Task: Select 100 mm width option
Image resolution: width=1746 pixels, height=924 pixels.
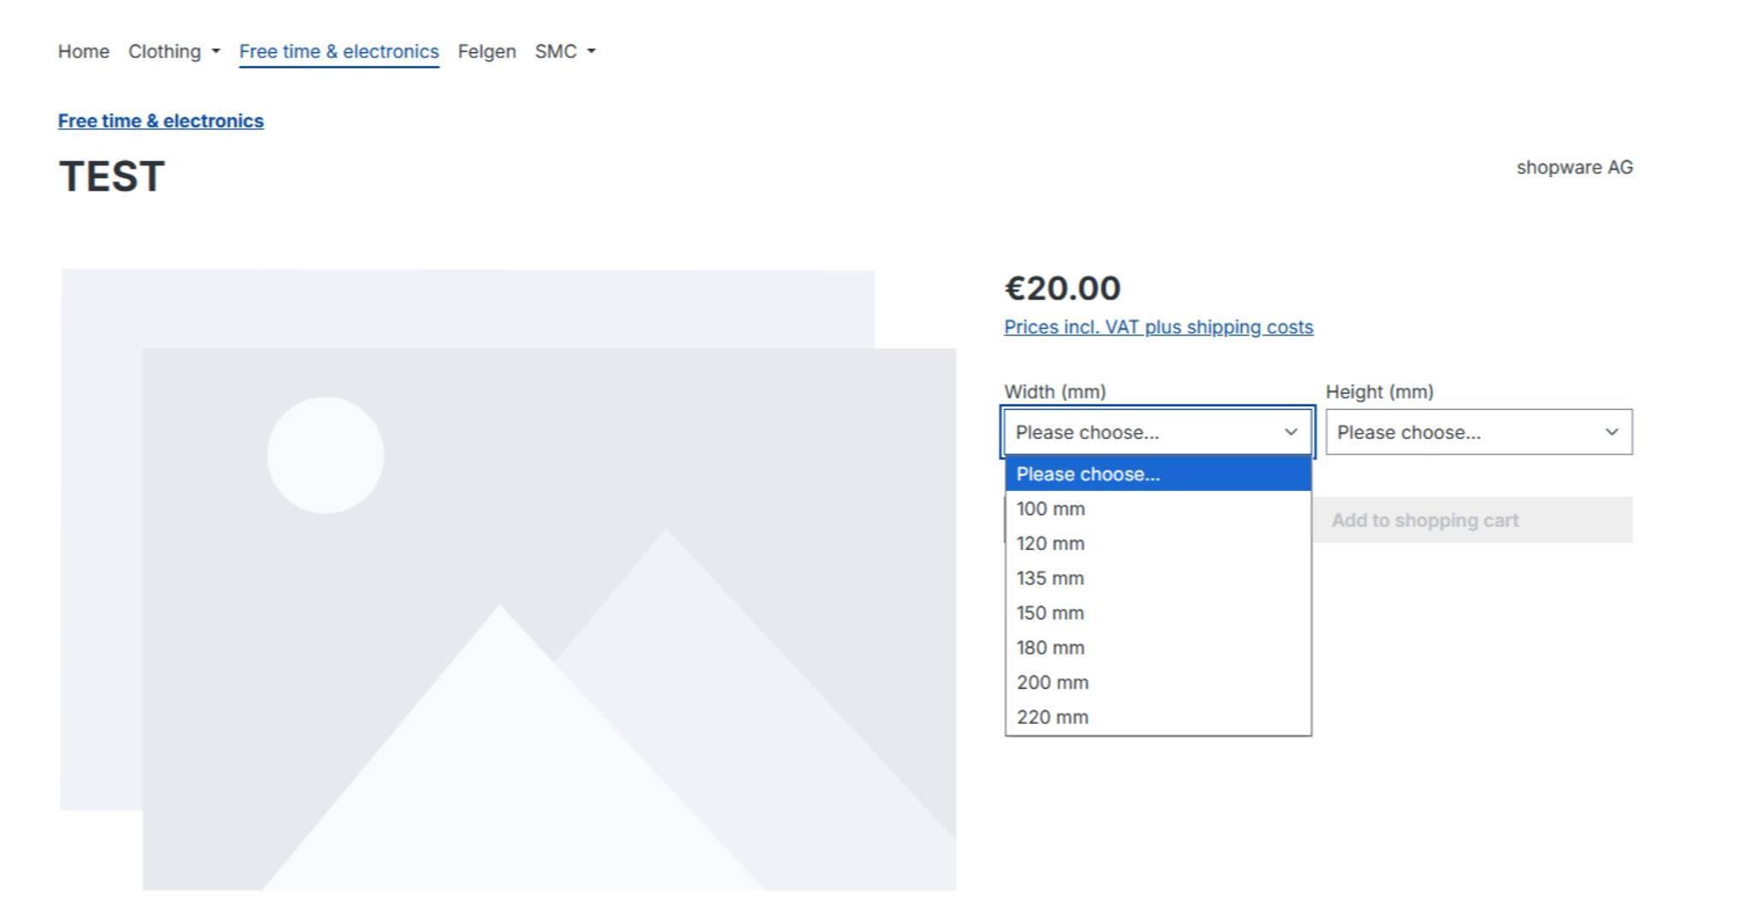Action: click(x=1158, y=509)
